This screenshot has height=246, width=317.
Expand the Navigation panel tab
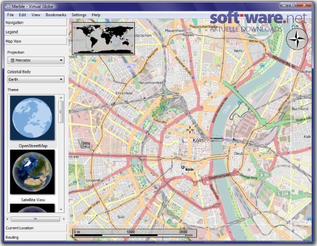coord(35,23)
